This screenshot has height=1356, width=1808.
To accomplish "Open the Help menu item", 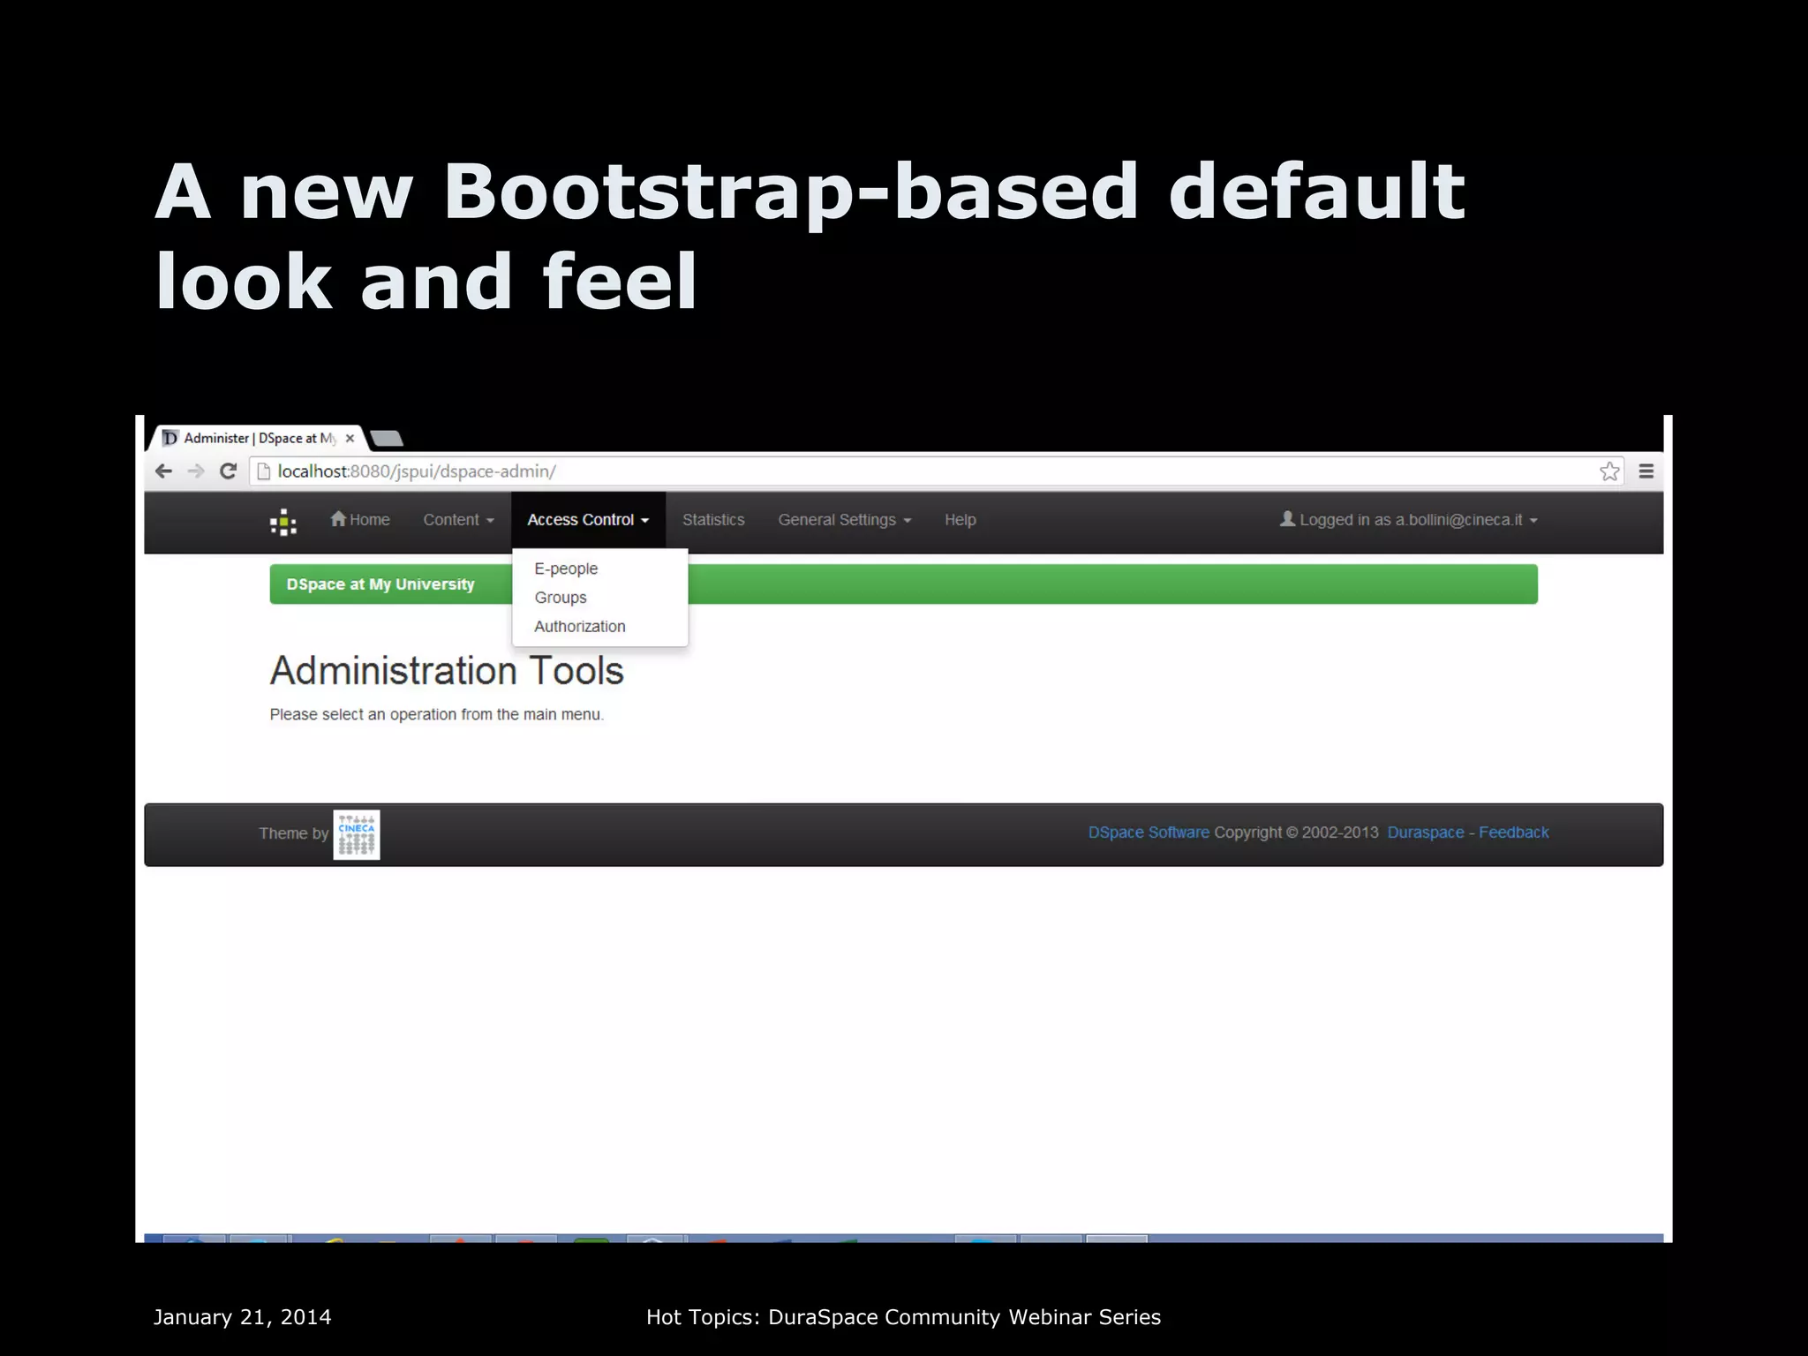I will tap(960, 520).
